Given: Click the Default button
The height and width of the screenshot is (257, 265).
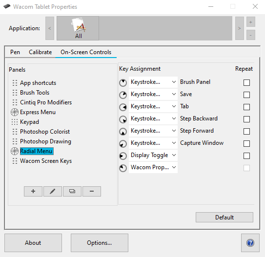Looking at the screenshot, I should tap(224, 217).
